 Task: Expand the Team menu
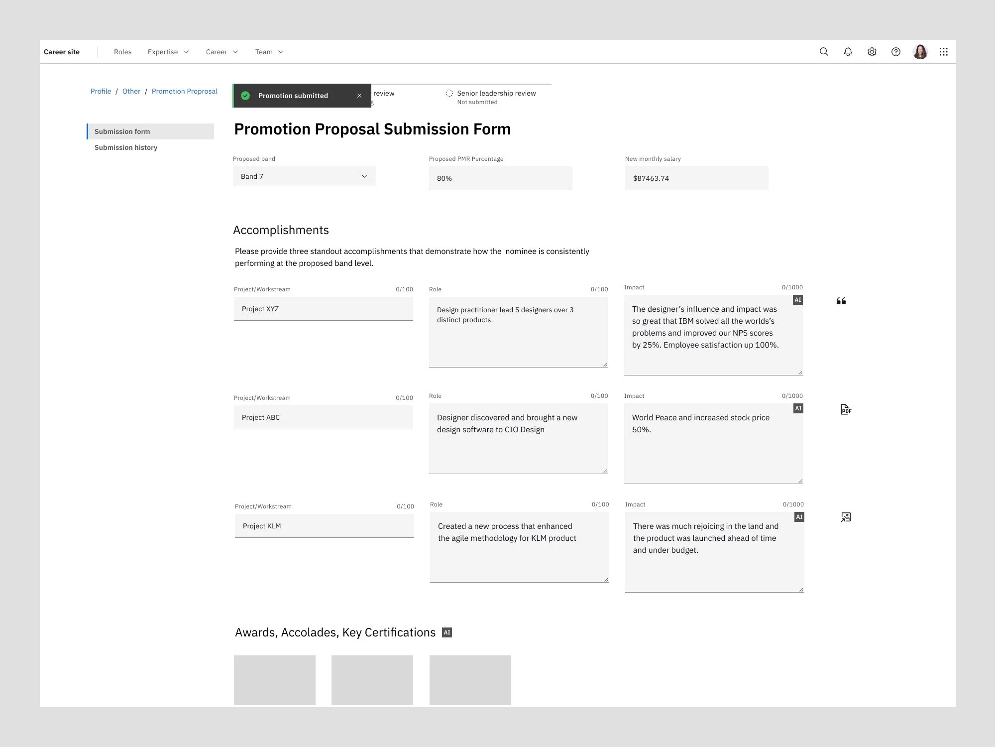tap(269, 52)
